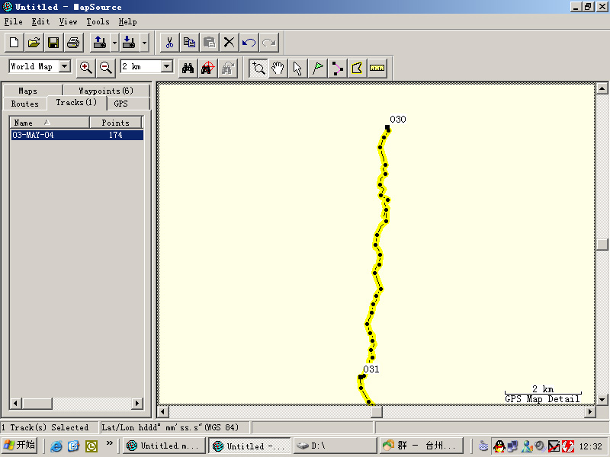Click waypoint 030 on the map
This screenshot has width=610, height=457.
pyautogui.click(x=387, y=127)
